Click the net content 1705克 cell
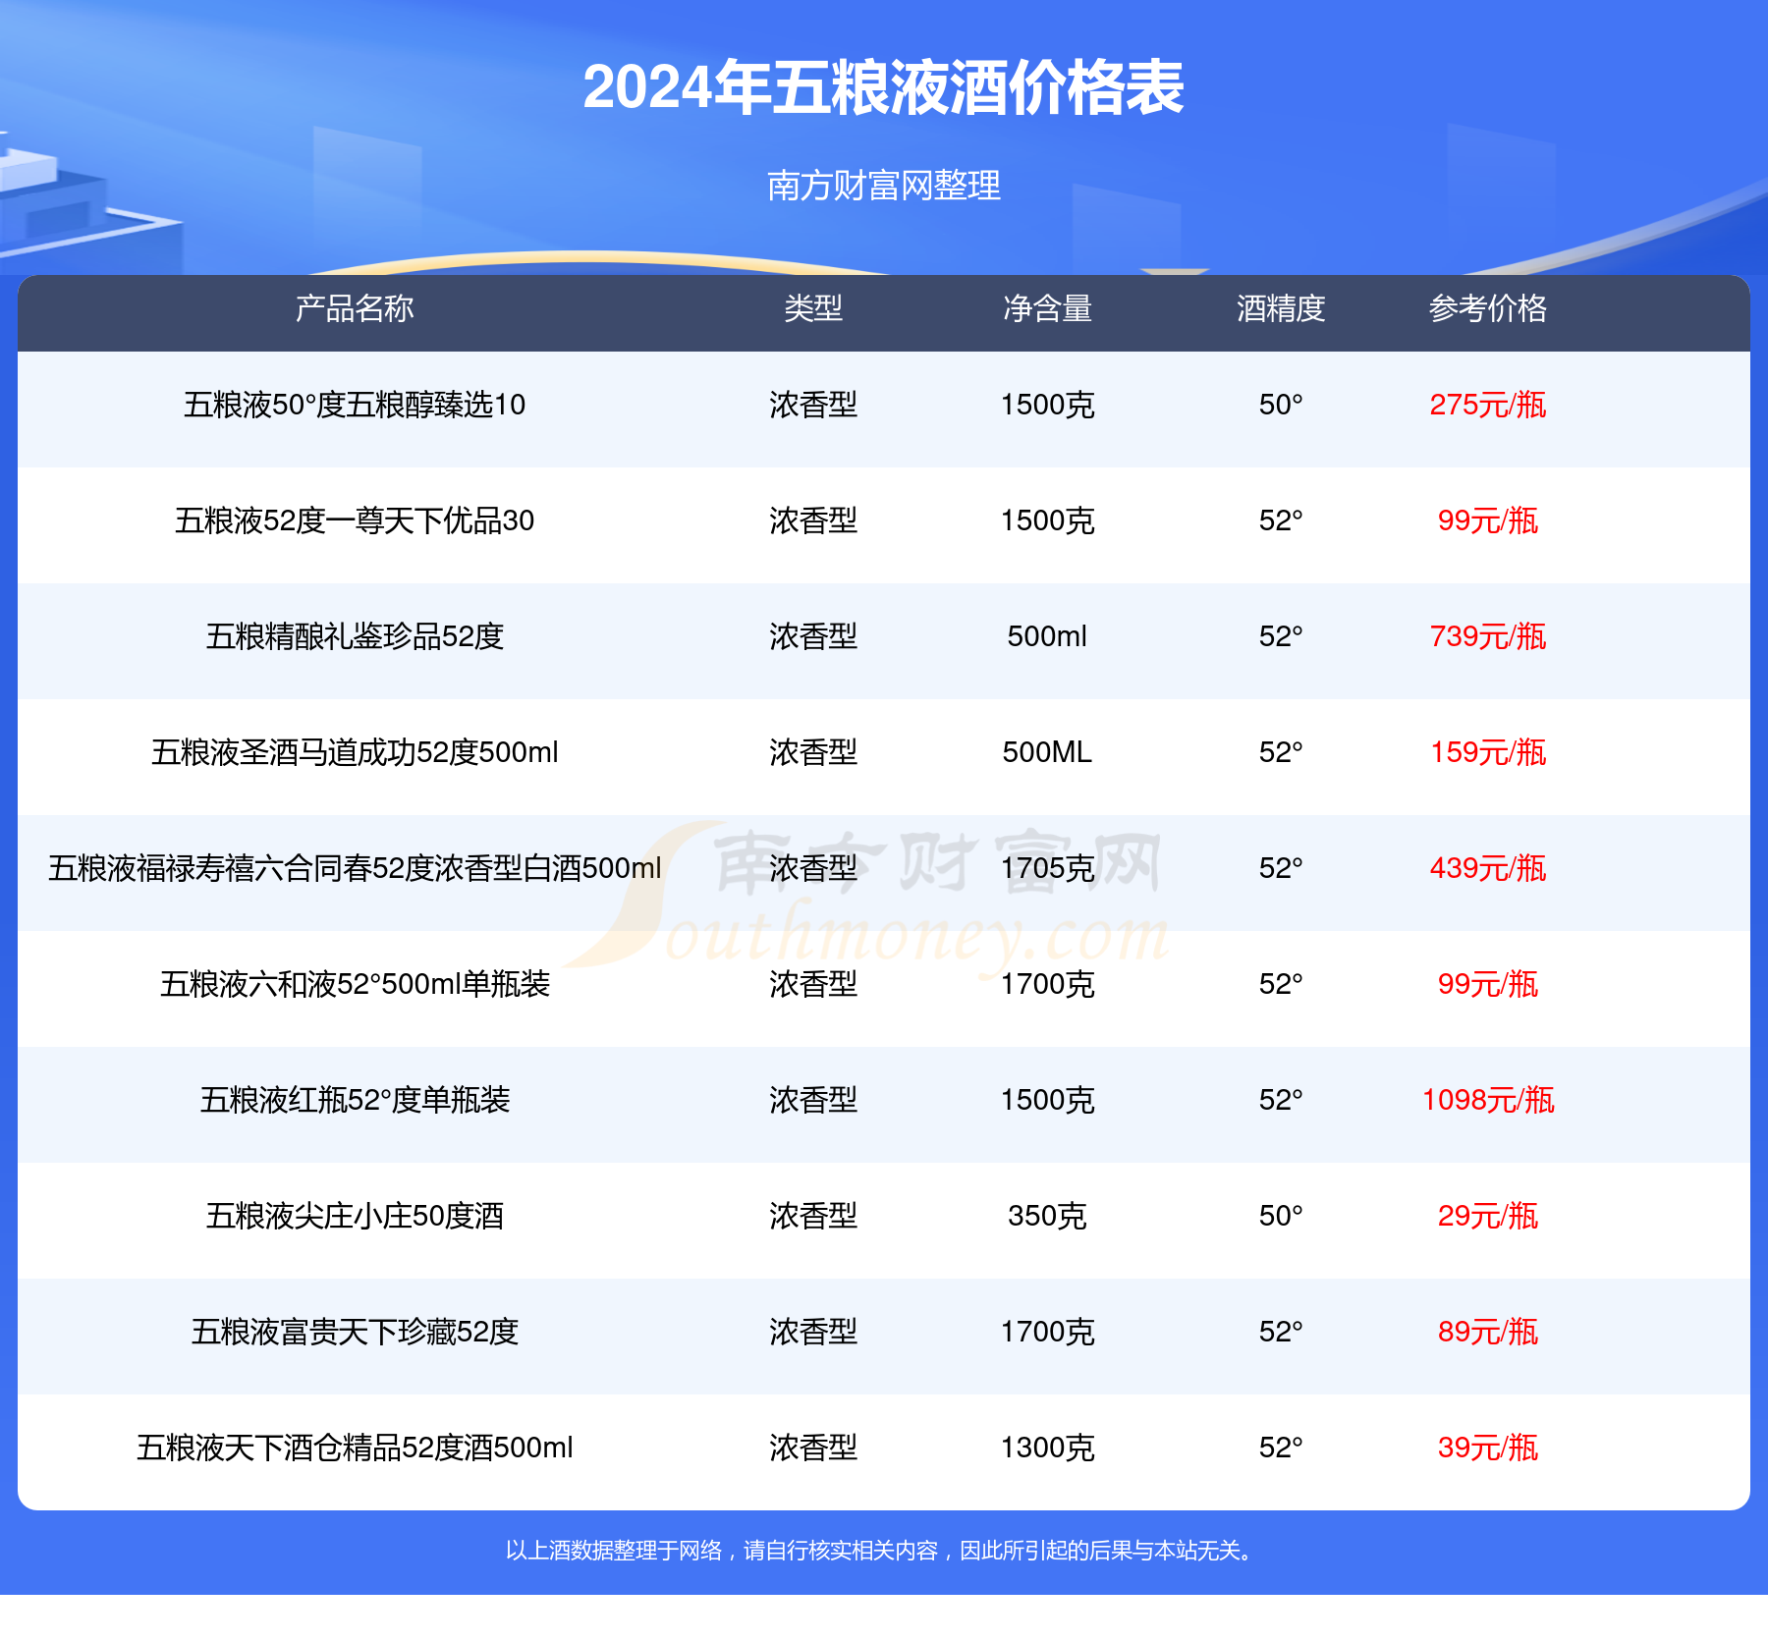The height and width of the screenshot is (1640, 1768). tap(1047, 868)
